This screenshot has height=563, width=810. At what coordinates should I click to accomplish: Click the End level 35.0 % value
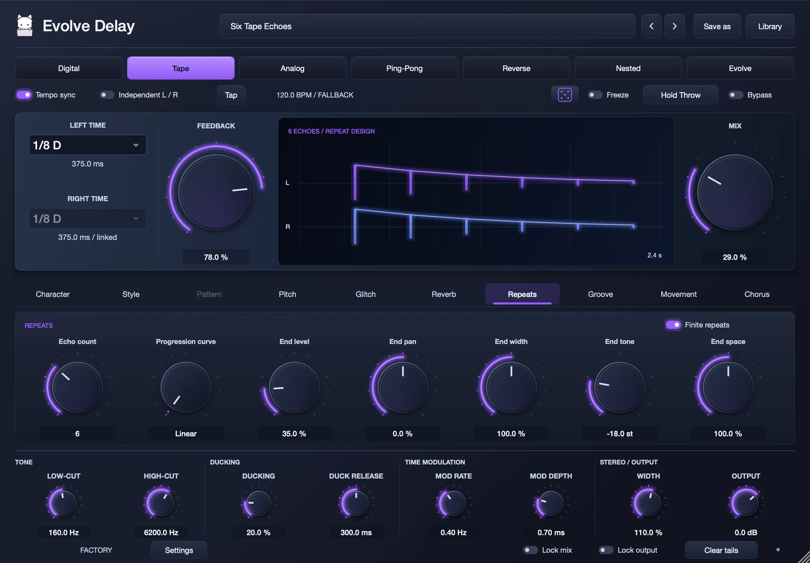pyautogui.click(x=294, y=434)
